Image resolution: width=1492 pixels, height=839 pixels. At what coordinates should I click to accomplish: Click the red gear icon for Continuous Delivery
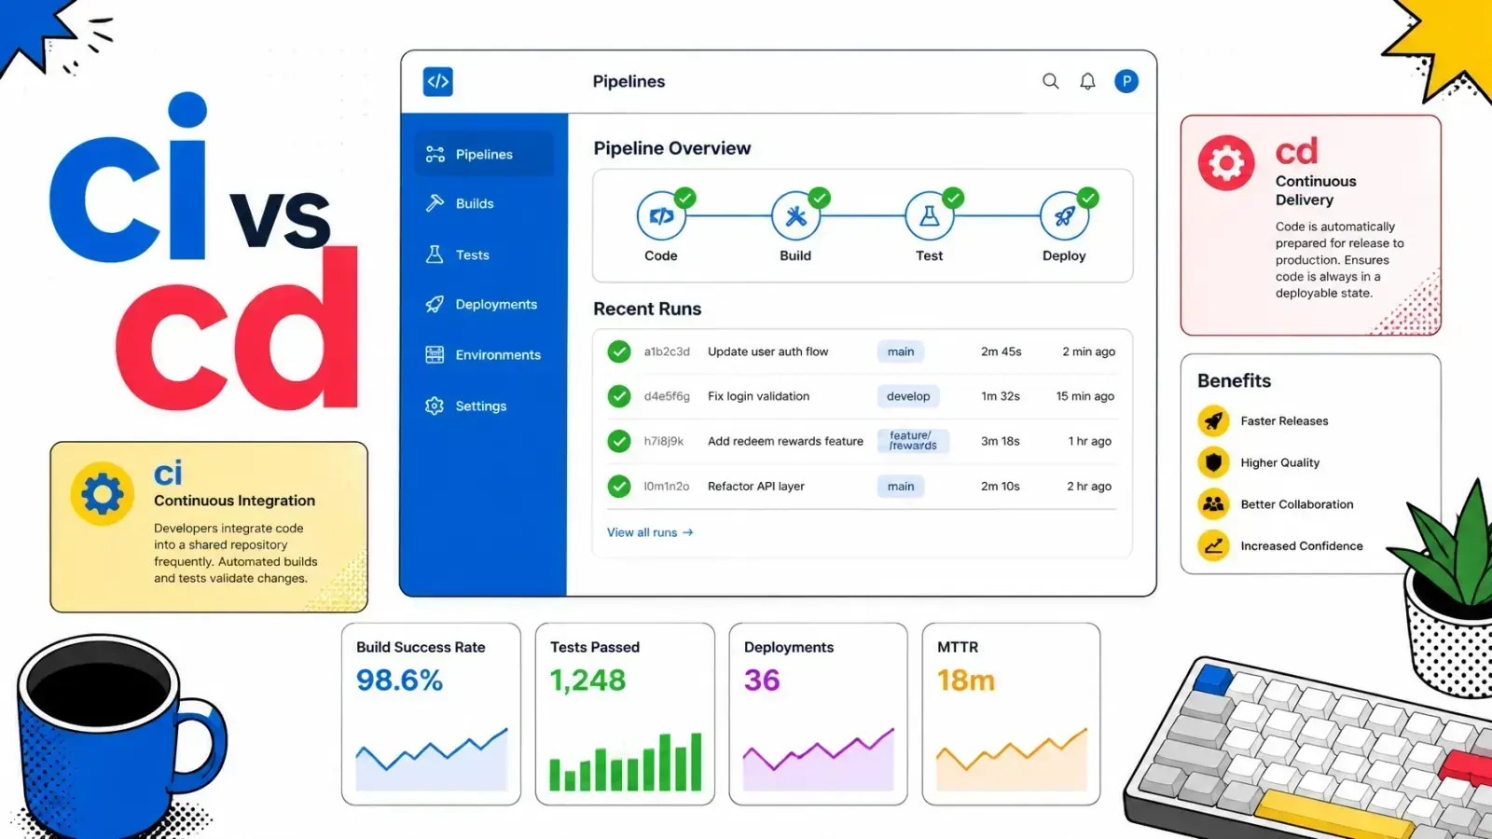coord(1226,163)
